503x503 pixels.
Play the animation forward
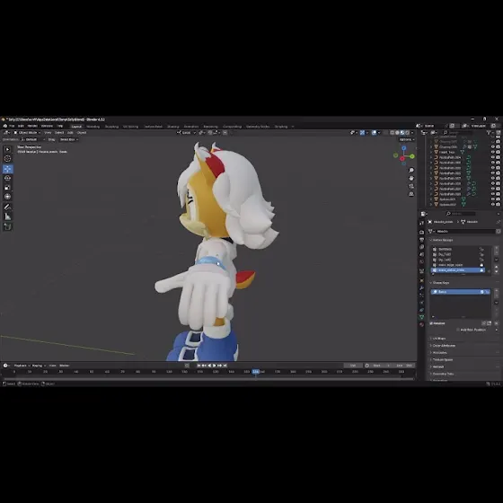click(x=215, y=366)
